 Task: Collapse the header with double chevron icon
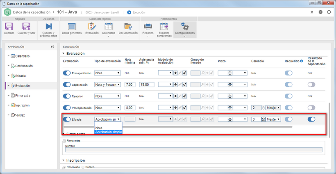click(x=312, y=12)
